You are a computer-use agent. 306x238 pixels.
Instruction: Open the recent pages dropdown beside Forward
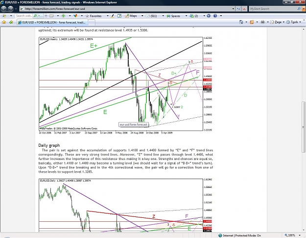pyautogui.click(x=16, y=9)
